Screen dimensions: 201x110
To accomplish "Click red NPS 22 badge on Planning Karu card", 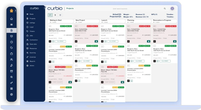I will [x=142, y=26].
